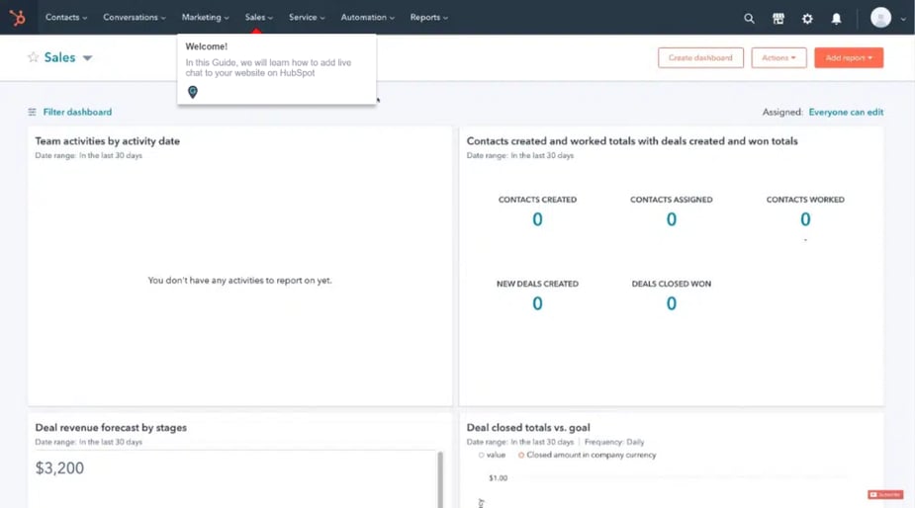
Task: Open the Marketing menu
Action: (205, 18)
